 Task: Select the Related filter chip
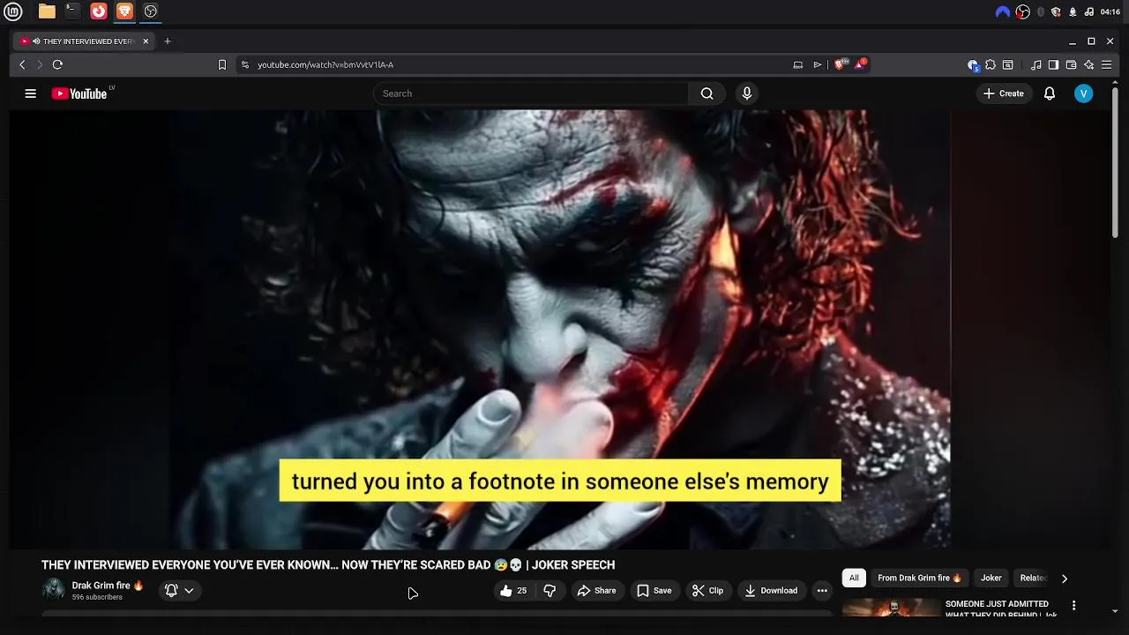(x=1033, y=579)
